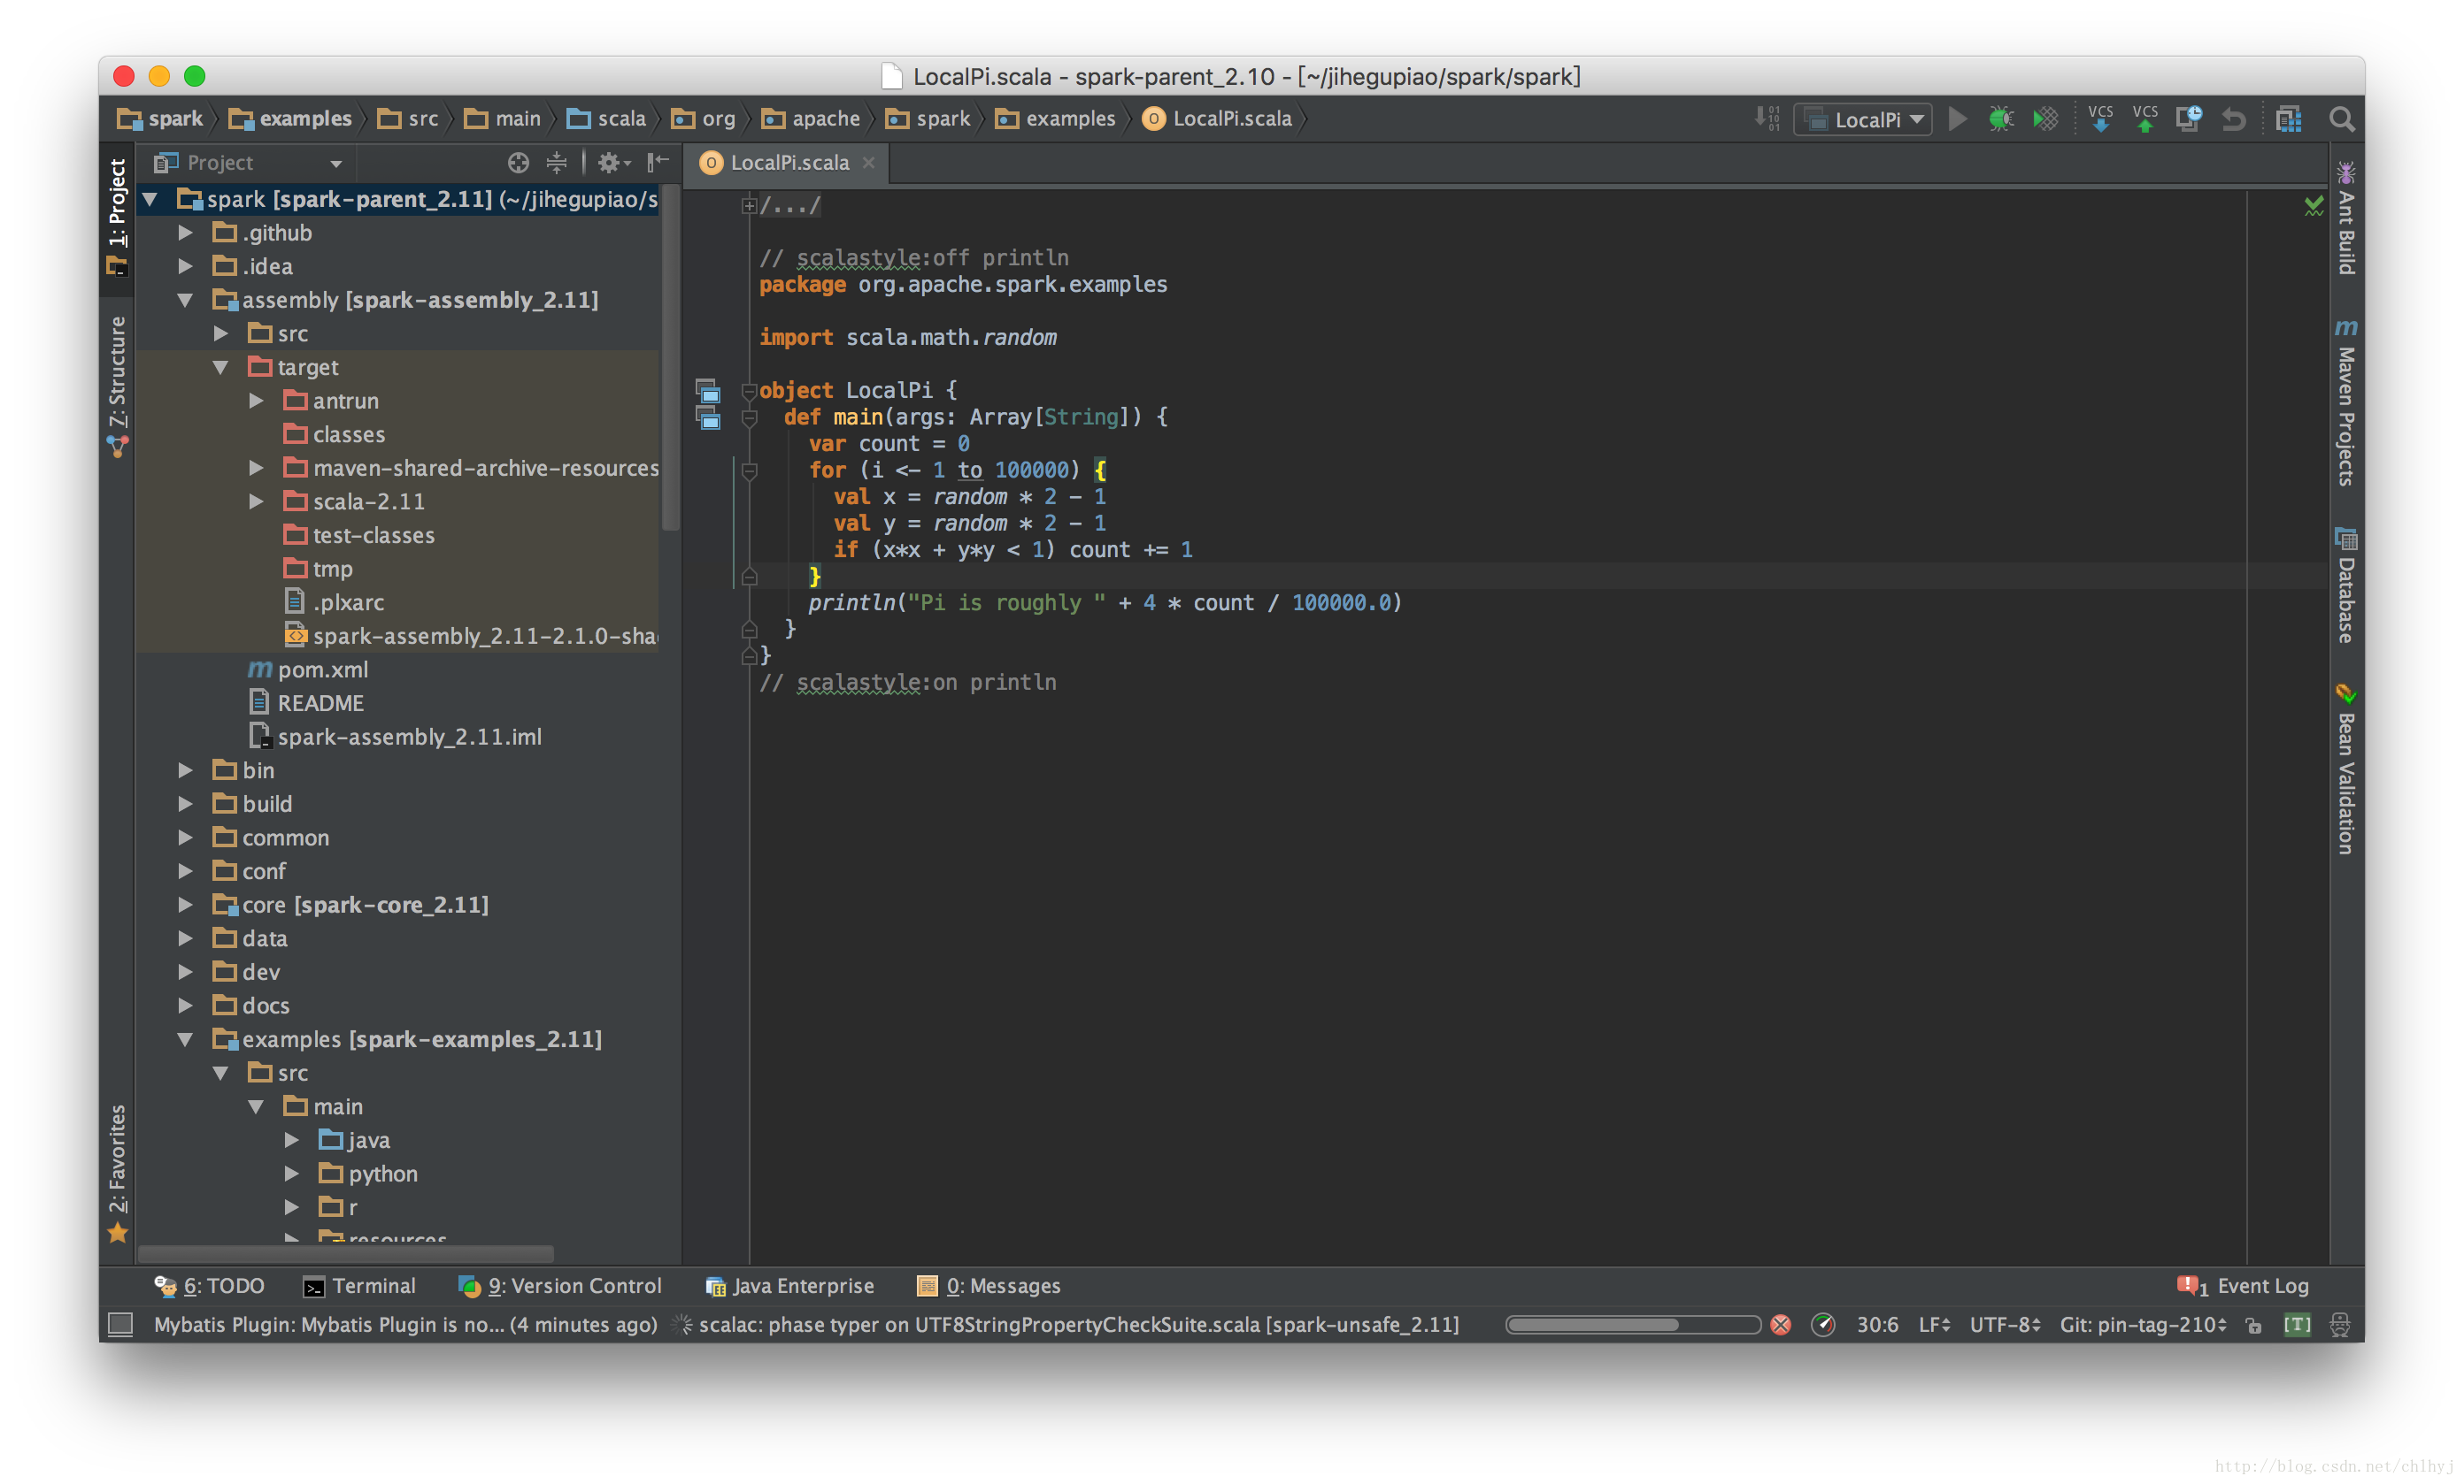Open the LocalPi run configuration dropdown
This screenshot has height=1484, width=2464.
(x=1863, y=120)
